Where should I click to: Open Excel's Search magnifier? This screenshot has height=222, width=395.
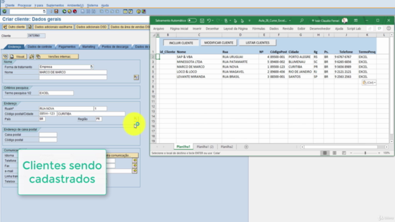coord(302,20)
